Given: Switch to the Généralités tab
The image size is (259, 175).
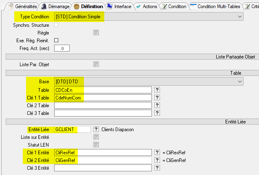Looking at the screenshot, I should 23,6.
